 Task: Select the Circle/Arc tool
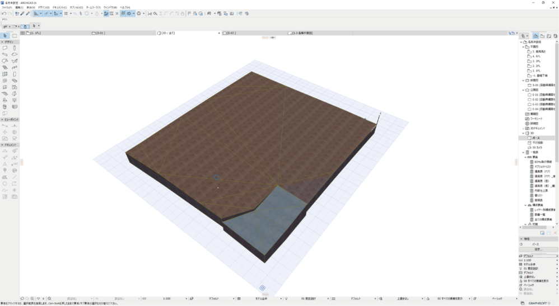(x=5, y=184)
